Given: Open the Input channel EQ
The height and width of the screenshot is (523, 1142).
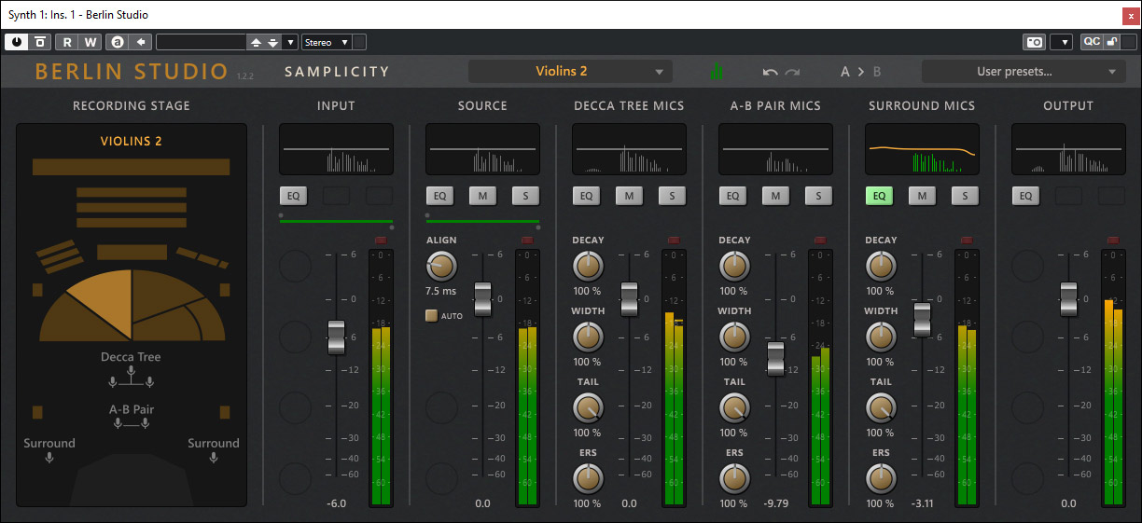Looking at the screenshot, I should tap(293, 196).
